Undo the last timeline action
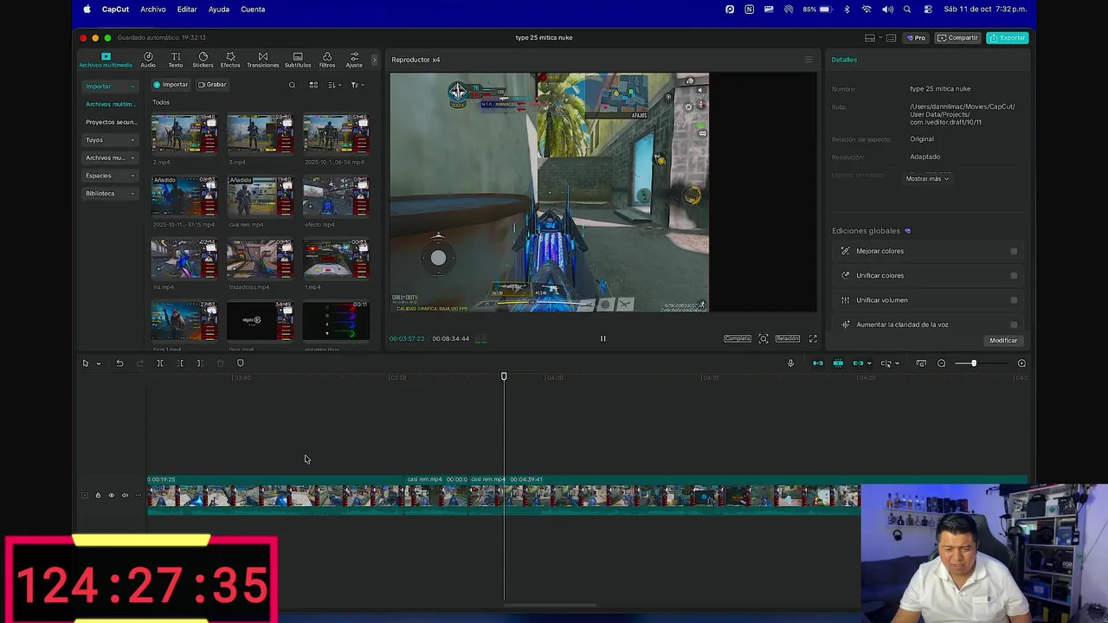The width and height of the screenshot is (1108, 623). pyautogui.click(x=119, y=363)
